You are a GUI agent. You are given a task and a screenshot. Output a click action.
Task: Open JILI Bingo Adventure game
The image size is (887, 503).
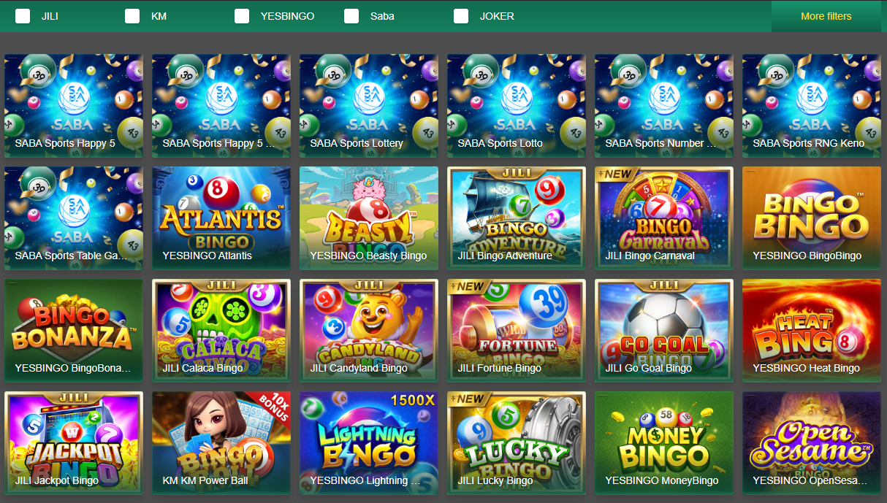click(517, 218)
